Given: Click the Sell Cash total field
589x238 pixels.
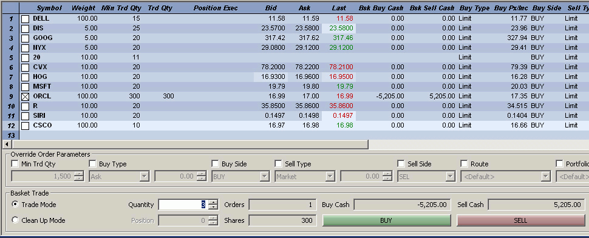Looking at the screenshot, I should tap(536, 205).
